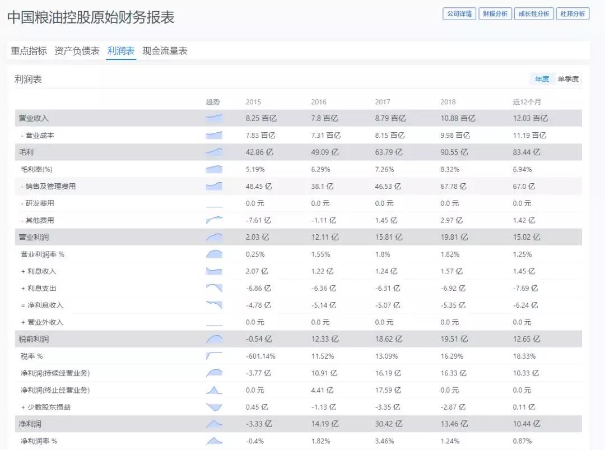The height and width of the screenshot is (450, 605).
Task: Switch to 单季度 quarterly view
Action: click(568, 79)
